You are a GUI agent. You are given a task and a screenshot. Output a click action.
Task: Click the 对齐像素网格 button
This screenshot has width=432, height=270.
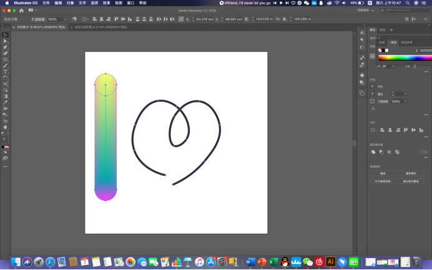click(x=383, y=181)
